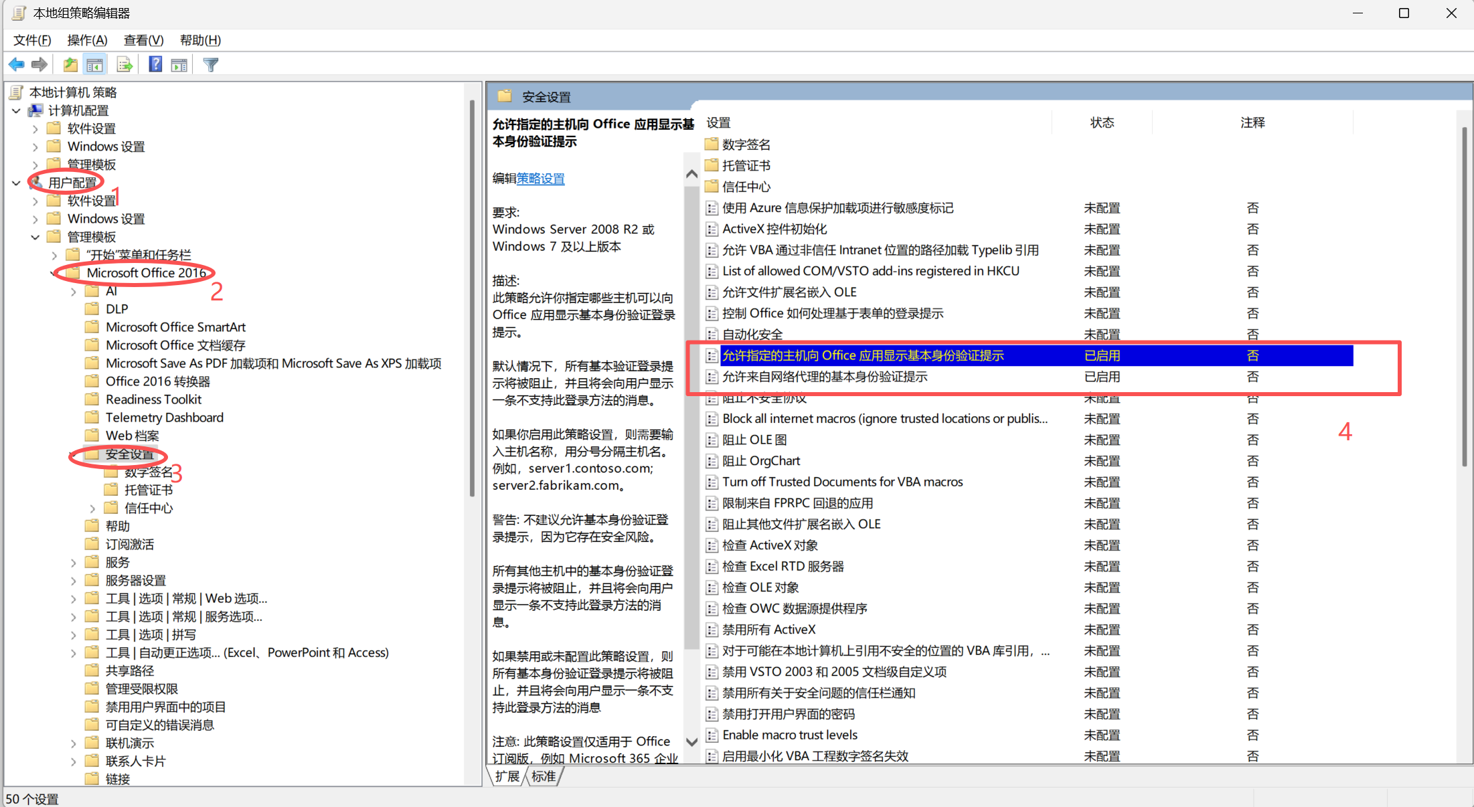Image resolution: width=1474 pixels, height=807 pixels.
Task: Open the 查看(V) menu
Action: tap(143, 40)
